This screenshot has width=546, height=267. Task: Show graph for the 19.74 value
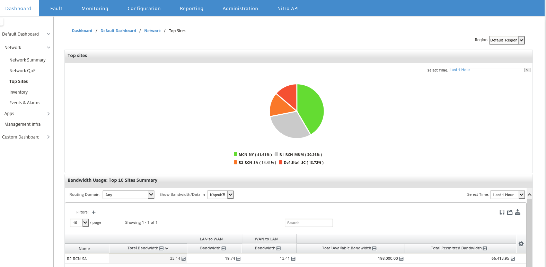click(x=238, y=259)
